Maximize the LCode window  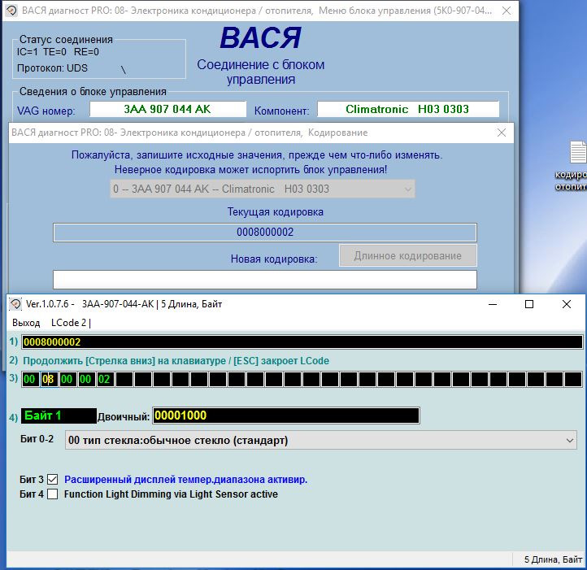coord(529,304)
